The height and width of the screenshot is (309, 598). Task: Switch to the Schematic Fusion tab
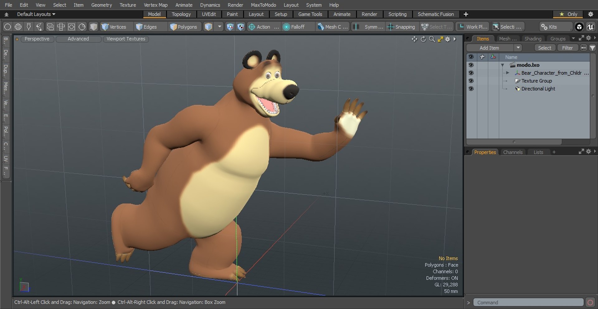coord(435,14)
